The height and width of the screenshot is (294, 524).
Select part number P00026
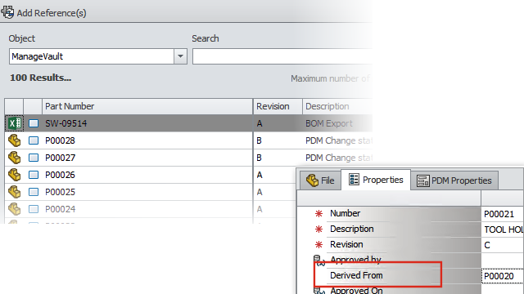pyautogui.click(x=60, y=175)
